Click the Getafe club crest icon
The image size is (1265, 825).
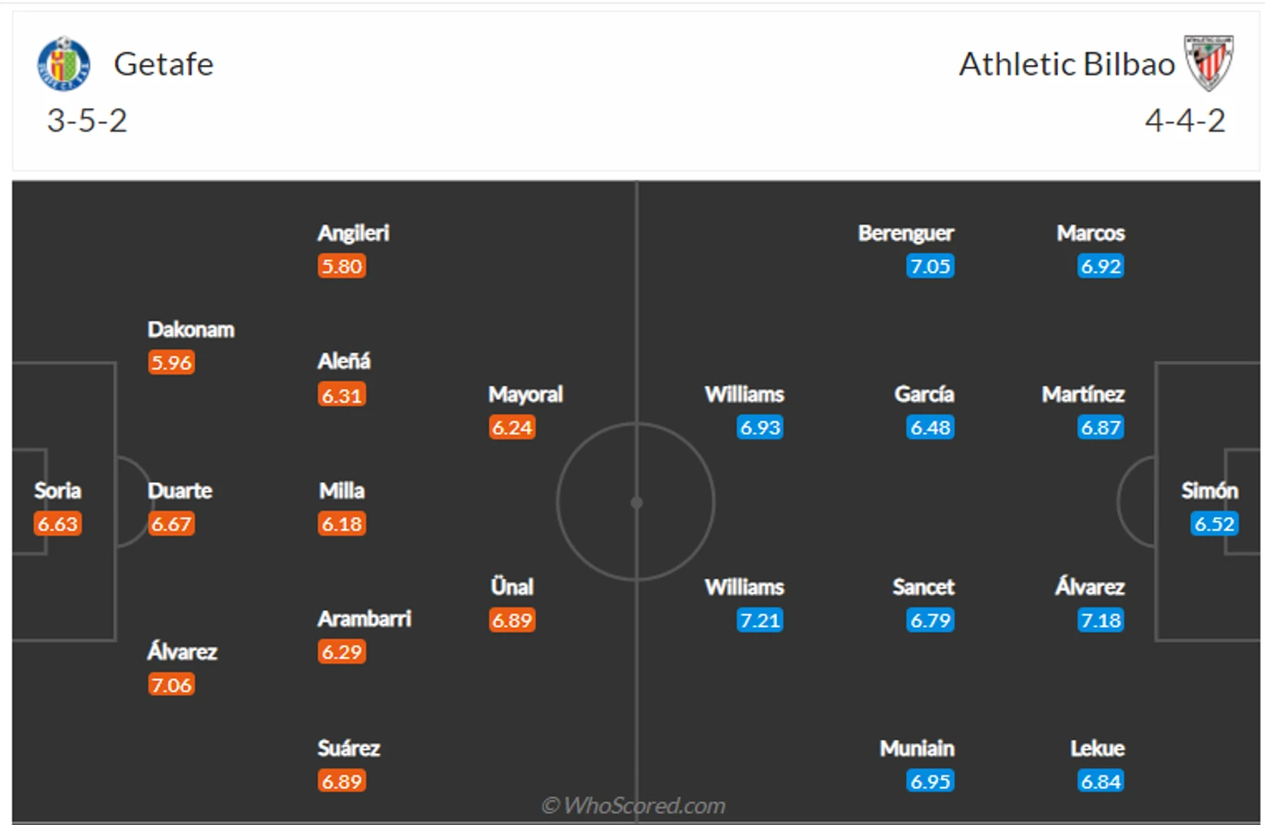[x=63, y=63]
